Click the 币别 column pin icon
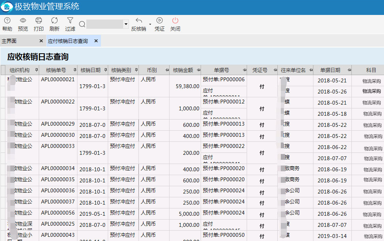Image resolution: width=384 pixels, height=241 pixels. 167,70
